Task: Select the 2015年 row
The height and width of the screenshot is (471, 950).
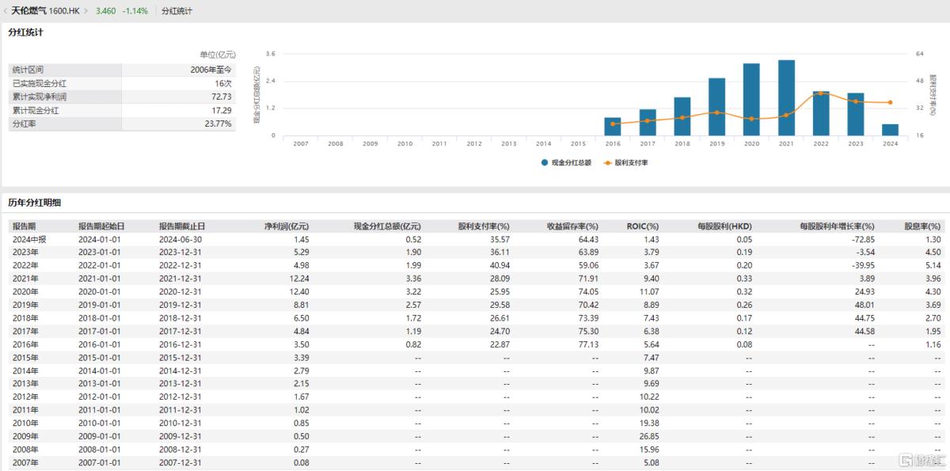Action: [x=475, y=358]
